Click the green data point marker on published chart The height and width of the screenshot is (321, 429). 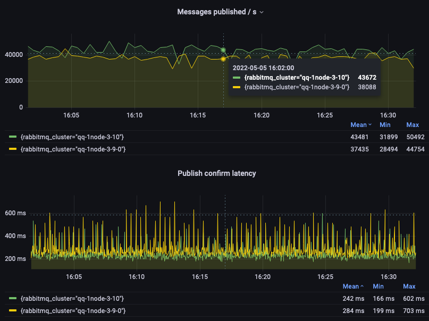point(223,50)
